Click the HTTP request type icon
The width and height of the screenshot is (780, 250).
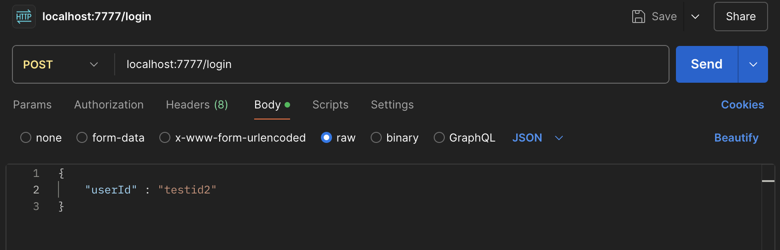[x=24, y=17]
